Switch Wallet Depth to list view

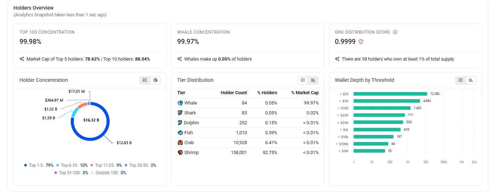pos(461,80)
